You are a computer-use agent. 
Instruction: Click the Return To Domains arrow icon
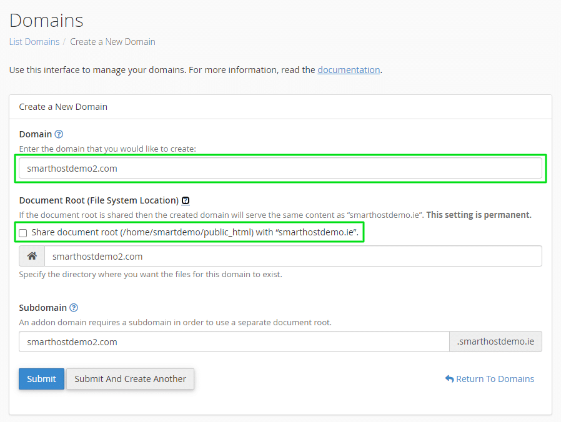coord(449,379)
